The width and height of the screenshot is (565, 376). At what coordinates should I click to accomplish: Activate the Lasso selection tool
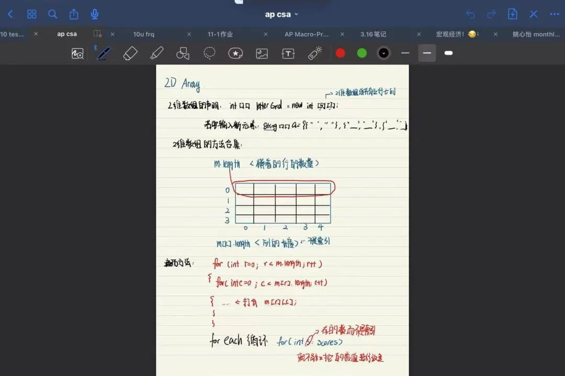tap(209, 53)
